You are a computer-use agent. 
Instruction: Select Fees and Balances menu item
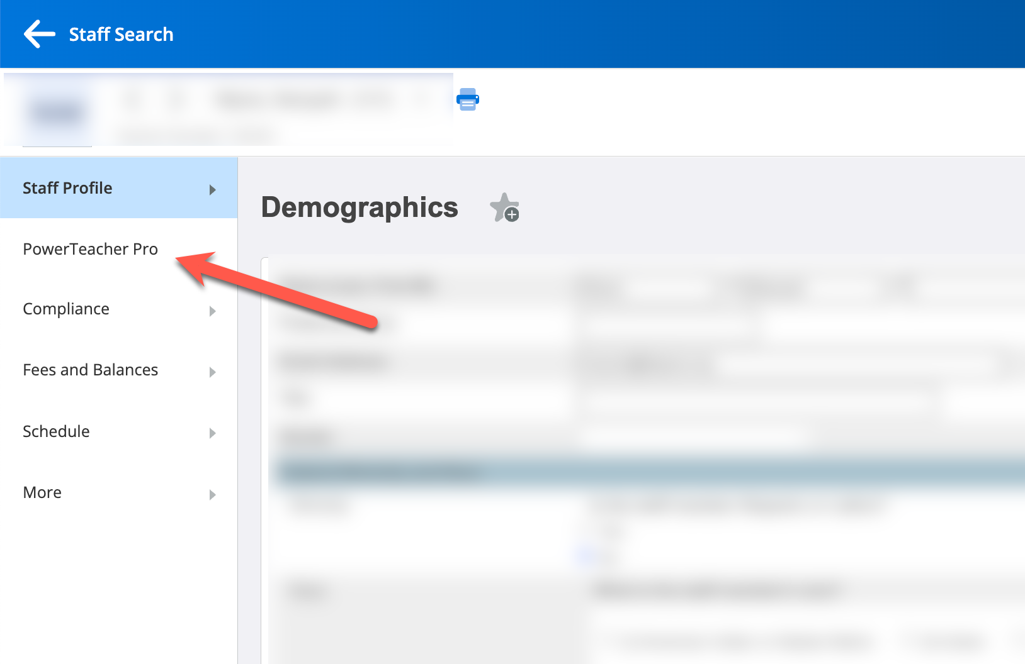pos(90,370)
